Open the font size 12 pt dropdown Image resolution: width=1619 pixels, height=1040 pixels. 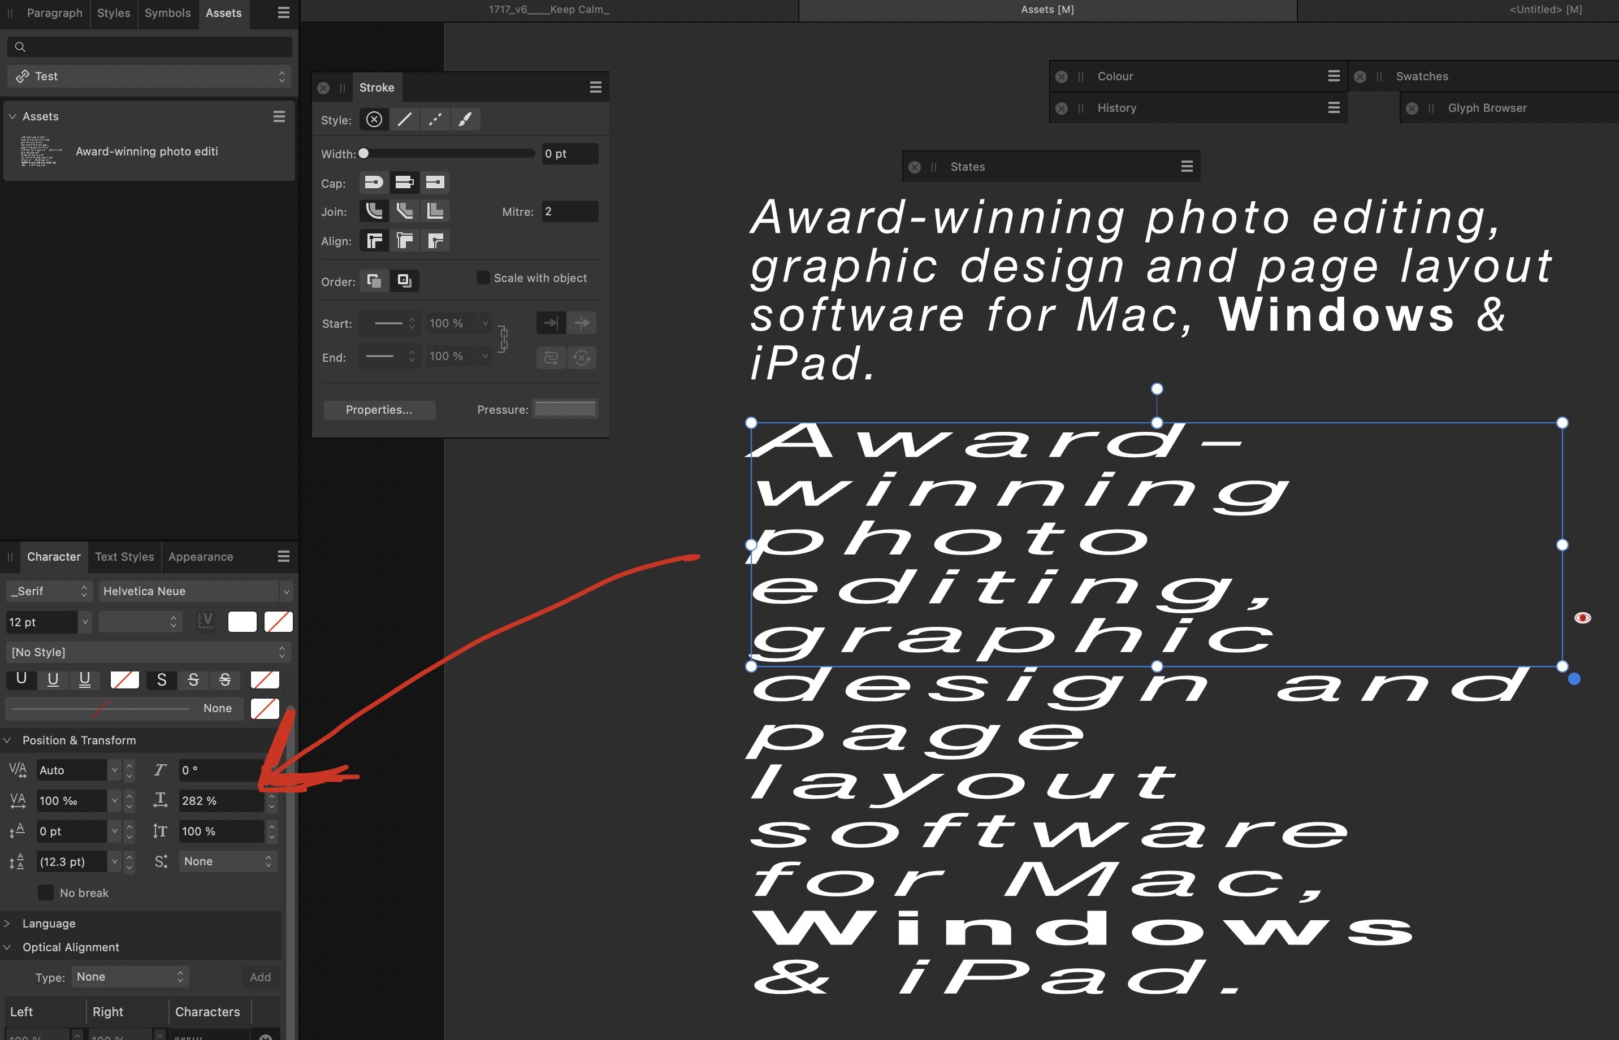(85, 622)
